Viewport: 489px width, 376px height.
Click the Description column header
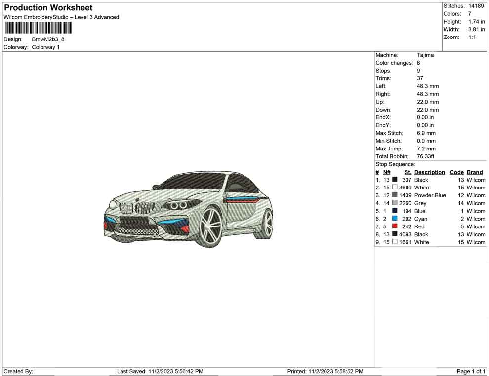click(x=430, y=172)
